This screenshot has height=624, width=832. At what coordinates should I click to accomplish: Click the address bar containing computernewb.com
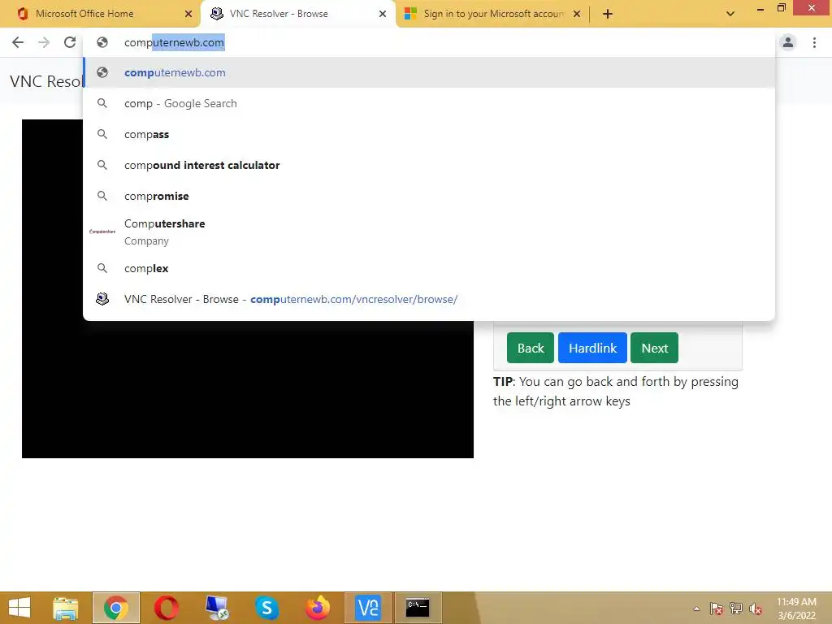[x=429, y=42]
